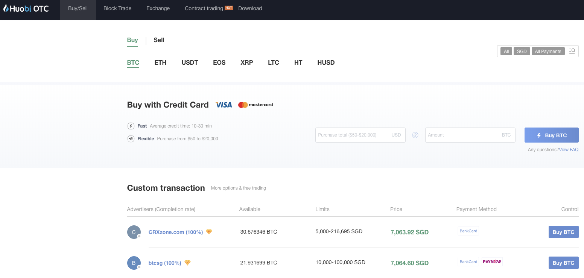Click the Purchase from $50 to $20,000 text
Viewport: 584px width, 278px height.
[187, 139]
